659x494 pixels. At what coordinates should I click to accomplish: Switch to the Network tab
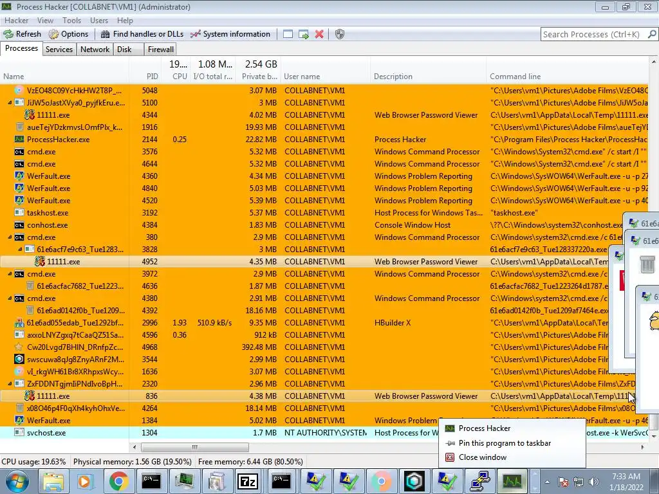[x=95, y=49]
